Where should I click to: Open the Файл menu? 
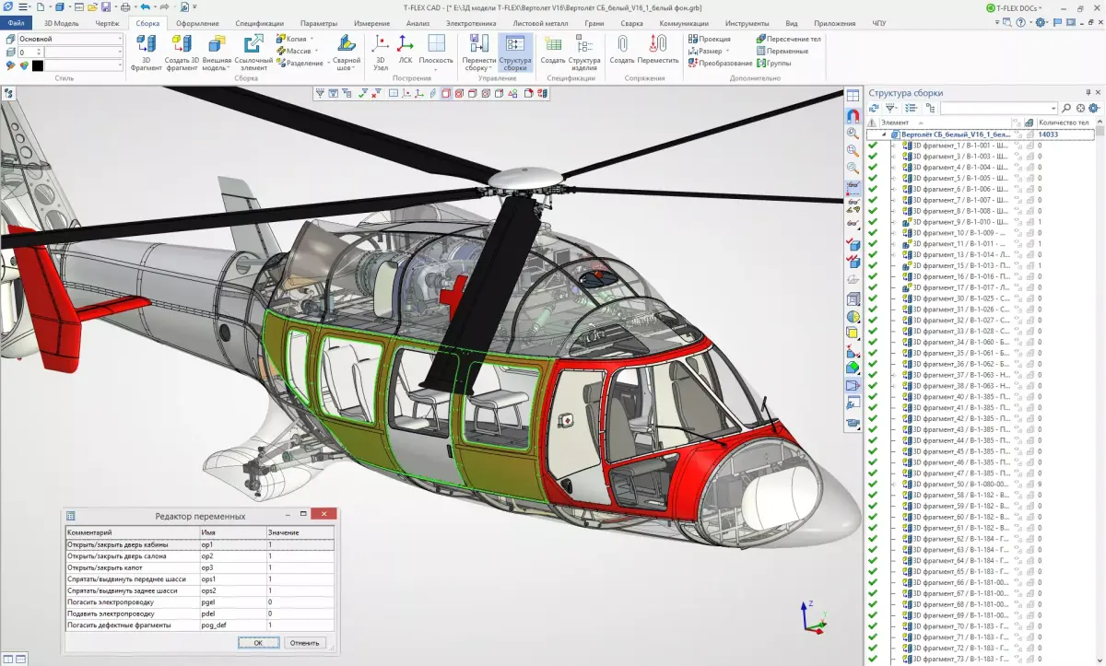point(16,23)
